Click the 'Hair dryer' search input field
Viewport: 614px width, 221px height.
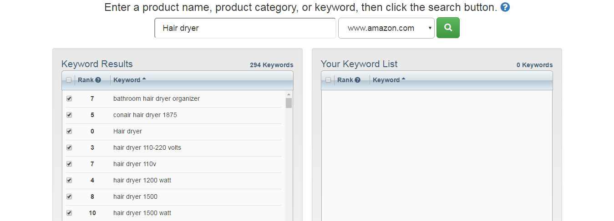245,28
